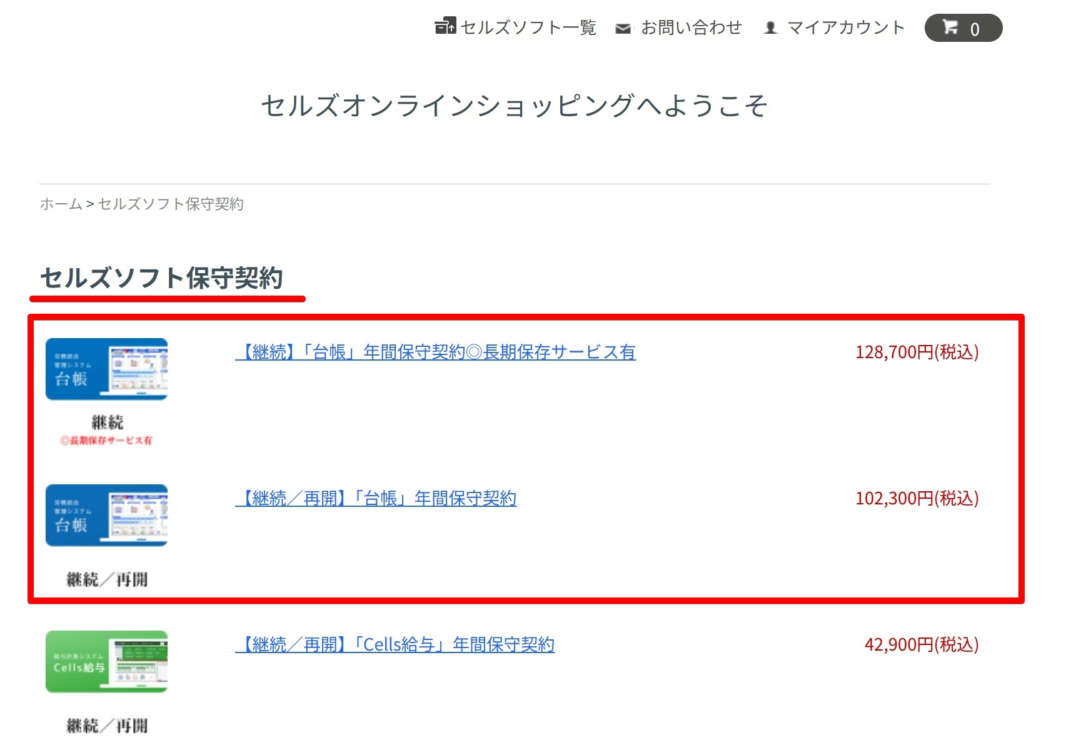Click the shopping cart icon

pyautogui.click(x=950, y=27)
